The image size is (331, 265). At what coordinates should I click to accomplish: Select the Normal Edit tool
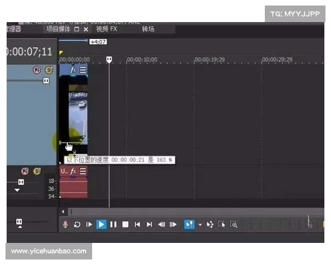(189, 224)
